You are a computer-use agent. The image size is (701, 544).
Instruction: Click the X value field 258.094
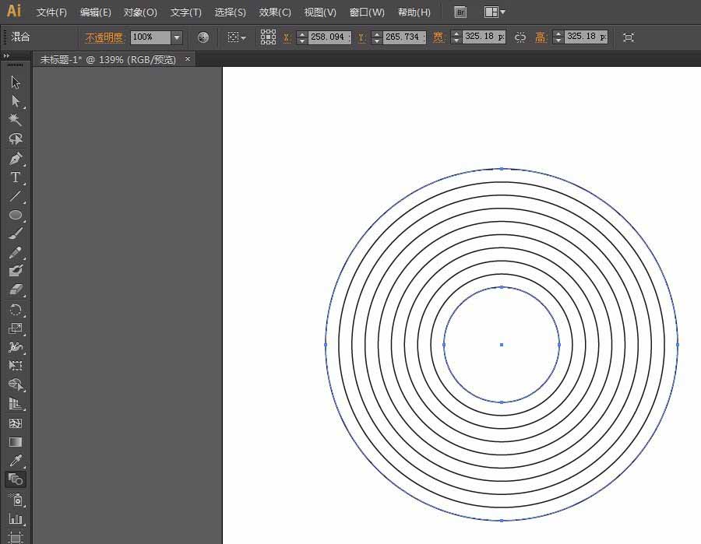(329, 37)
